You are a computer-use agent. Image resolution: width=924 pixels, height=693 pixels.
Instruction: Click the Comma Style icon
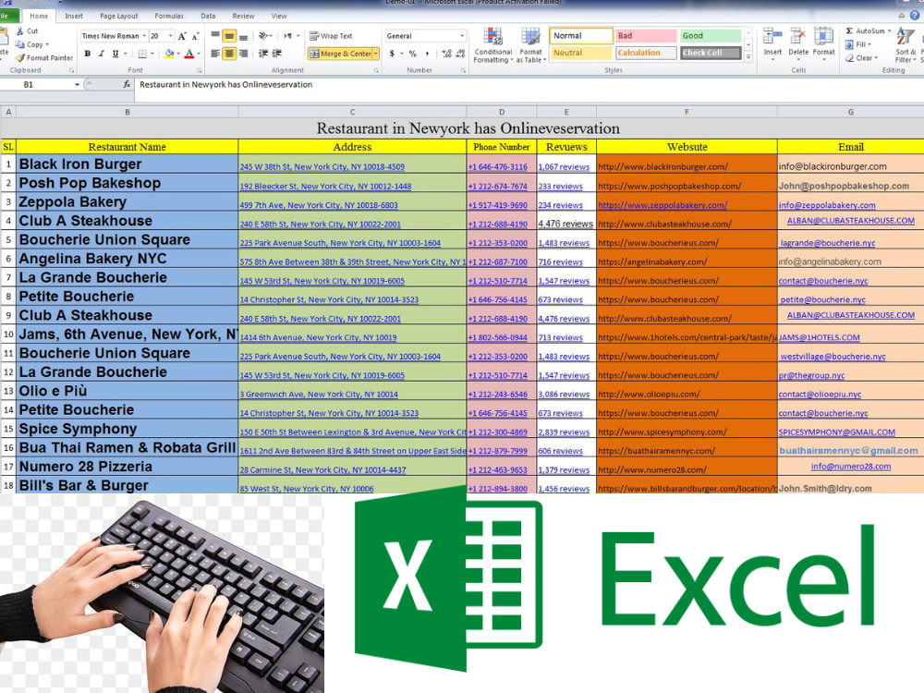[427, 54]
